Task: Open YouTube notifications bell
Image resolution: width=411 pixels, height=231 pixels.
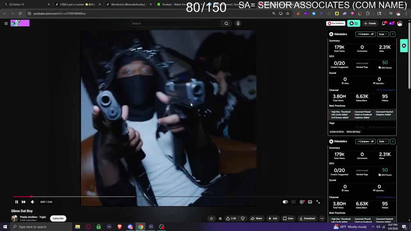Action: [x=384, y=23]
